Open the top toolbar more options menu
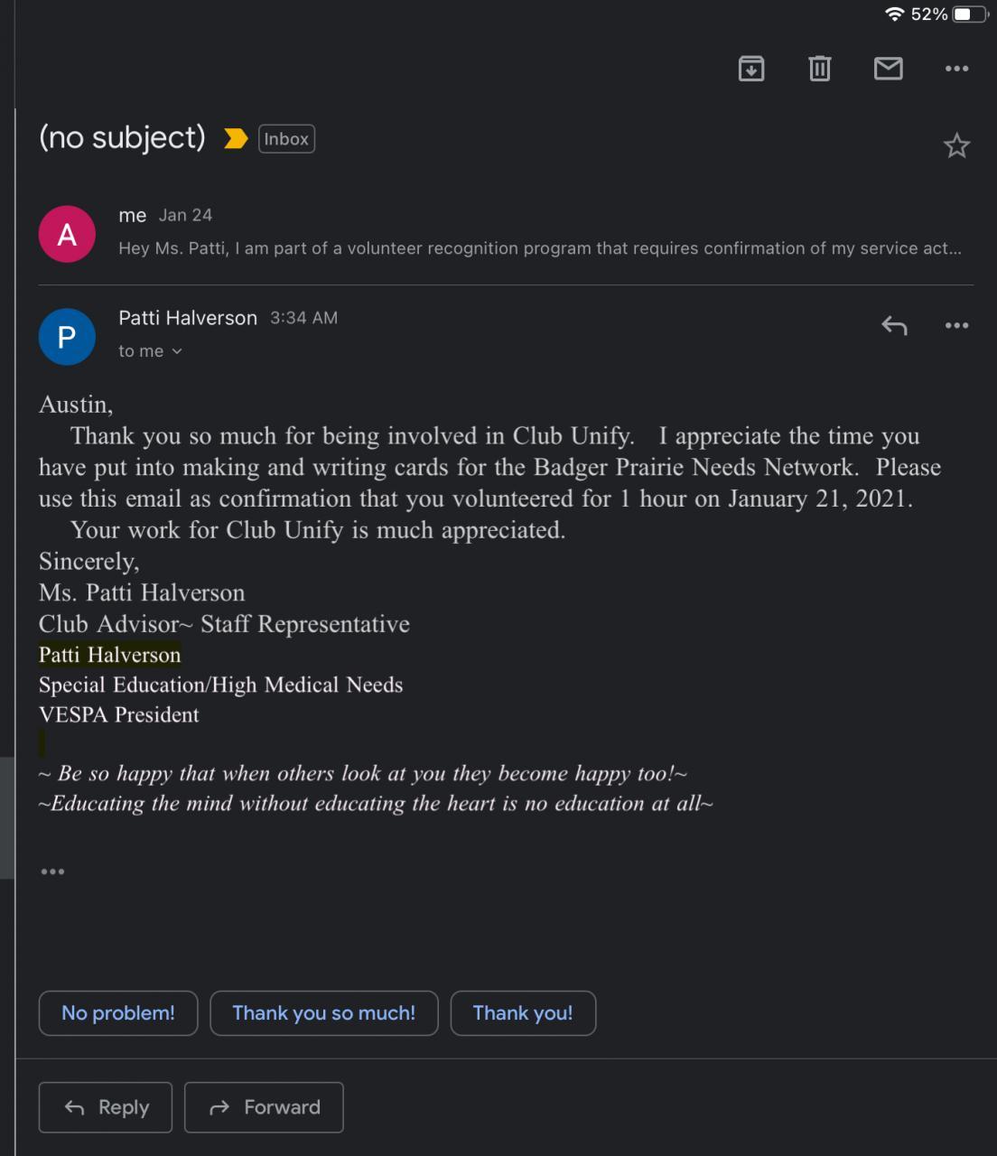Screen dimensions: 997x1156 click(956, 69)
